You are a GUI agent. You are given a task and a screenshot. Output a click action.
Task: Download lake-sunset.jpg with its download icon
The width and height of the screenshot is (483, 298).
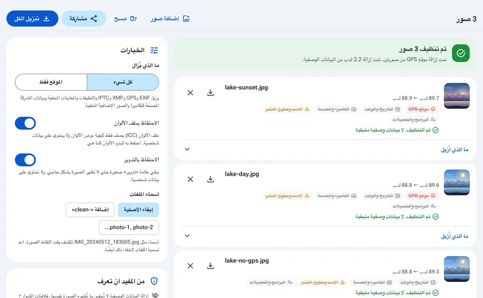pos(210,93)
